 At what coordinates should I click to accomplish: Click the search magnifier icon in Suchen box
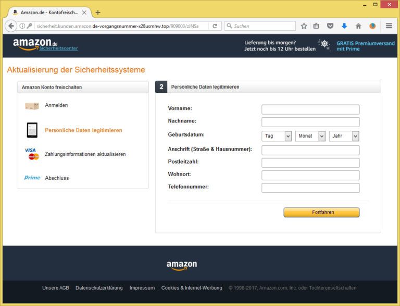229,26
